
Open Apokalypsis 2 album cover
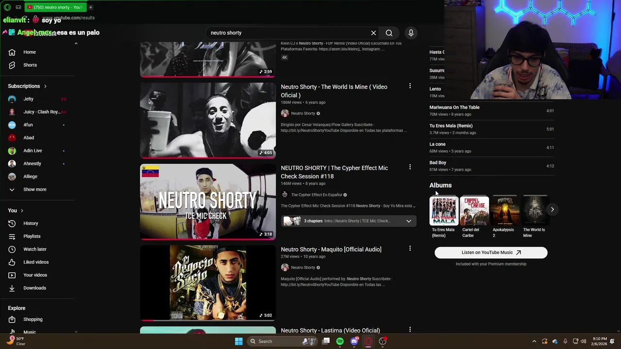click(x=505, y=210)
